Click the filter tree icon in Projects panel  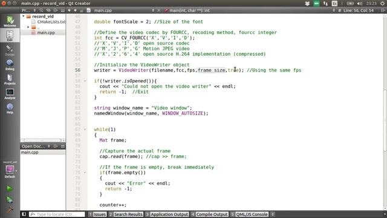click(x=42, y=10)
